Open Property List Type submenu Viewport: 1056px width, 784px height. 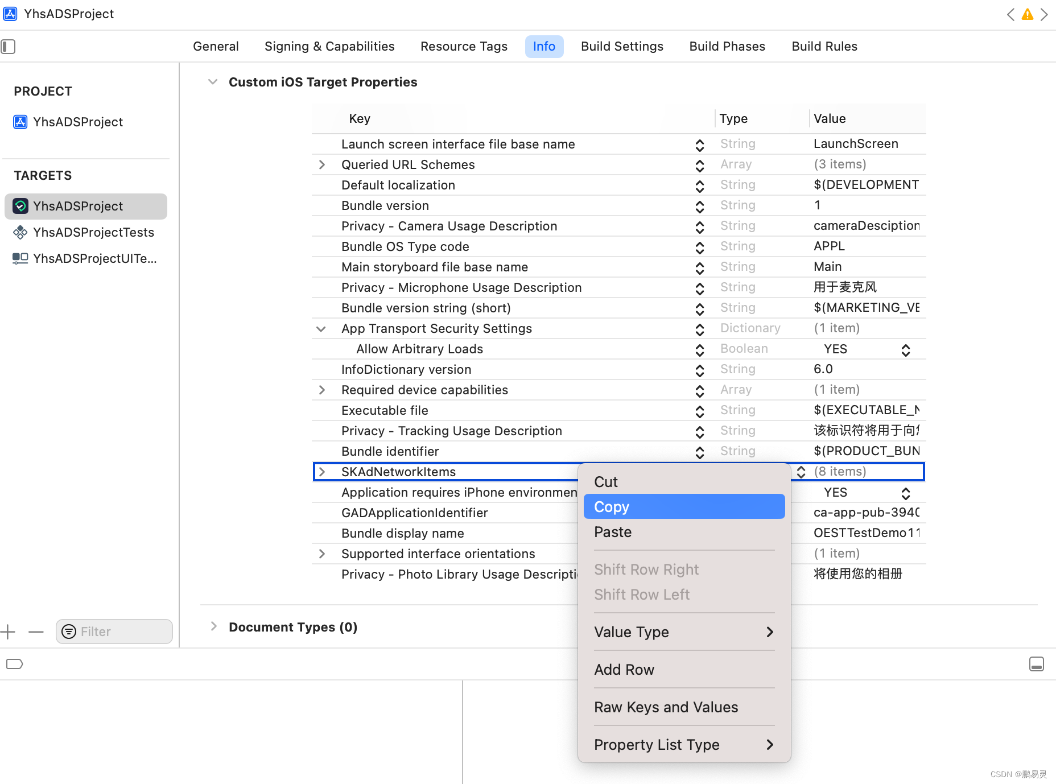pos(684,745)
